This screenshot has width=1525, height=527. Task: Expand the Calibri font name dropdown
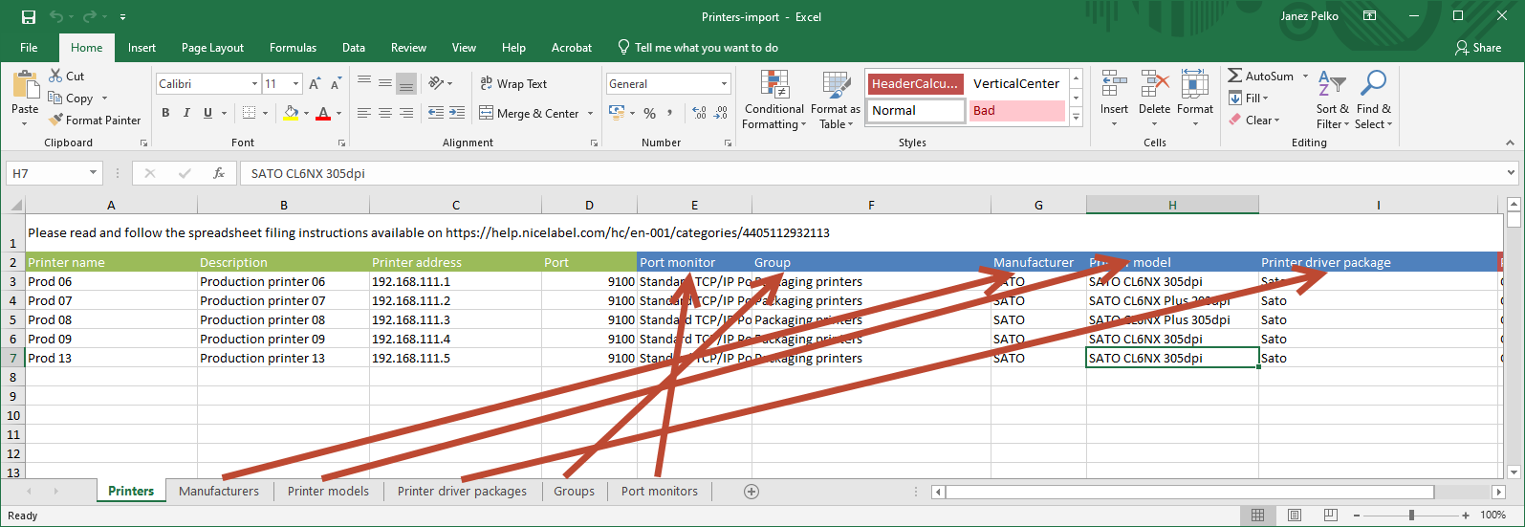254,84
